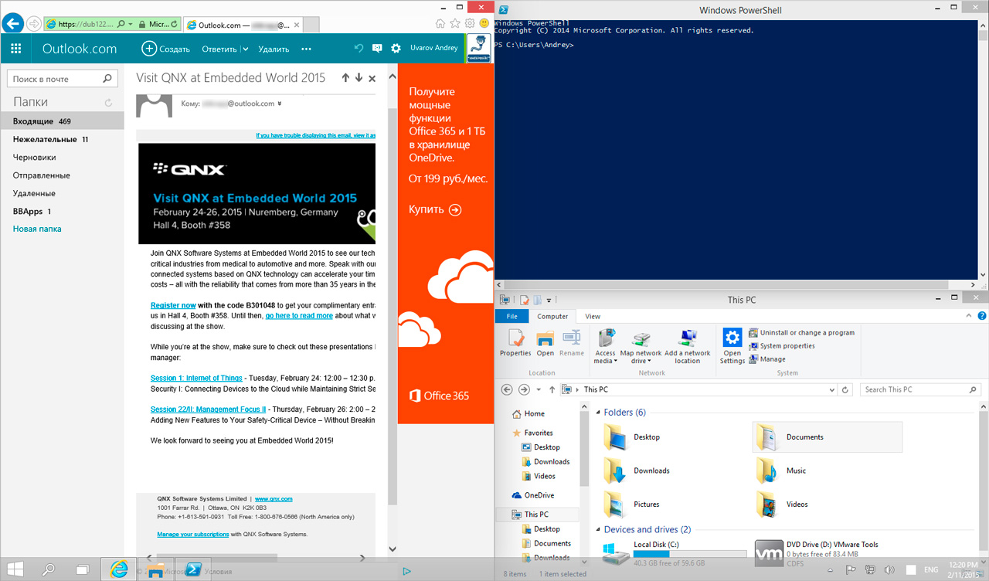Click the Search This PC field
The image size is (989, 581).
point(921,389)
